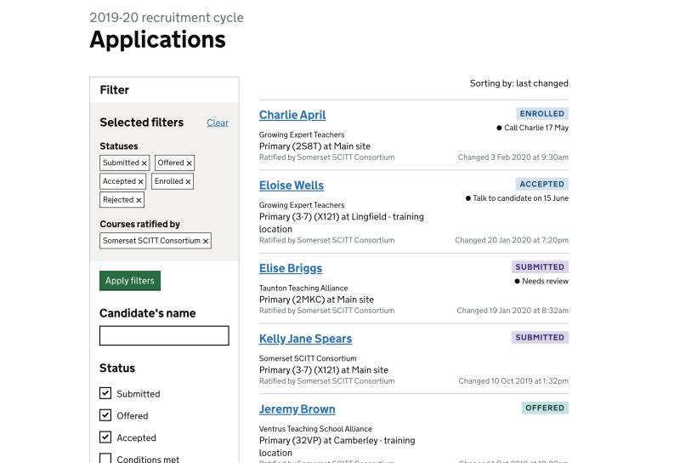680x463 pixels.
Task: Focus the Candidate's name search field
Action: click(164, 336)
